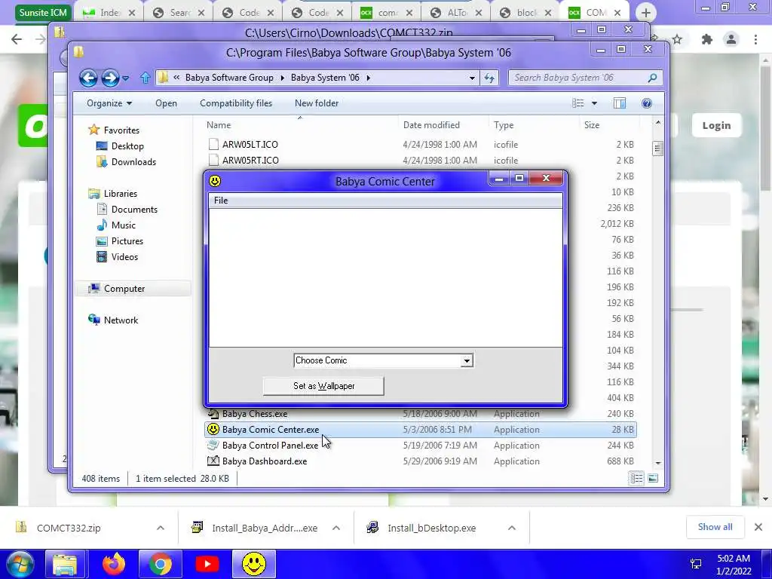Open the Windows Start orb
Screen dimensions: 772x579
tap(20, 564)
